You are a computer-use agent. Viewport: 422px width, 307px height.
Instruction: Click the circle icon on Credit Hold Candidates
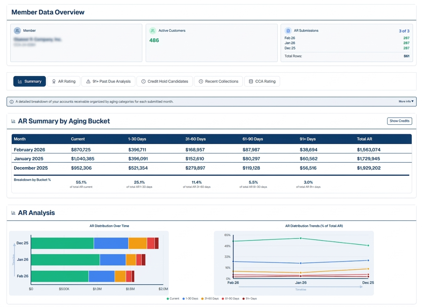click(x=143, y=81)
